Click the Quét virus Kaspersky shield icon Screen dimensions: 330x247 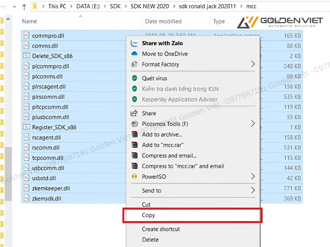coord(134,78)
